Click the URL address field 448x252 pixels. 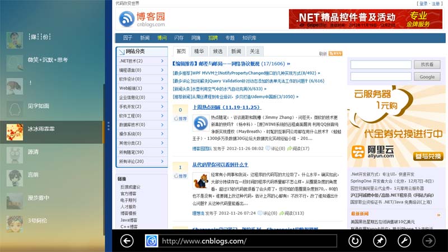[x=248, y=241]
